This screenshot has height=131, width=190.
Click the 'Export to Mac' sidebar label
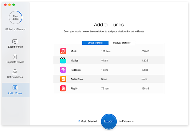coord(15,47)
